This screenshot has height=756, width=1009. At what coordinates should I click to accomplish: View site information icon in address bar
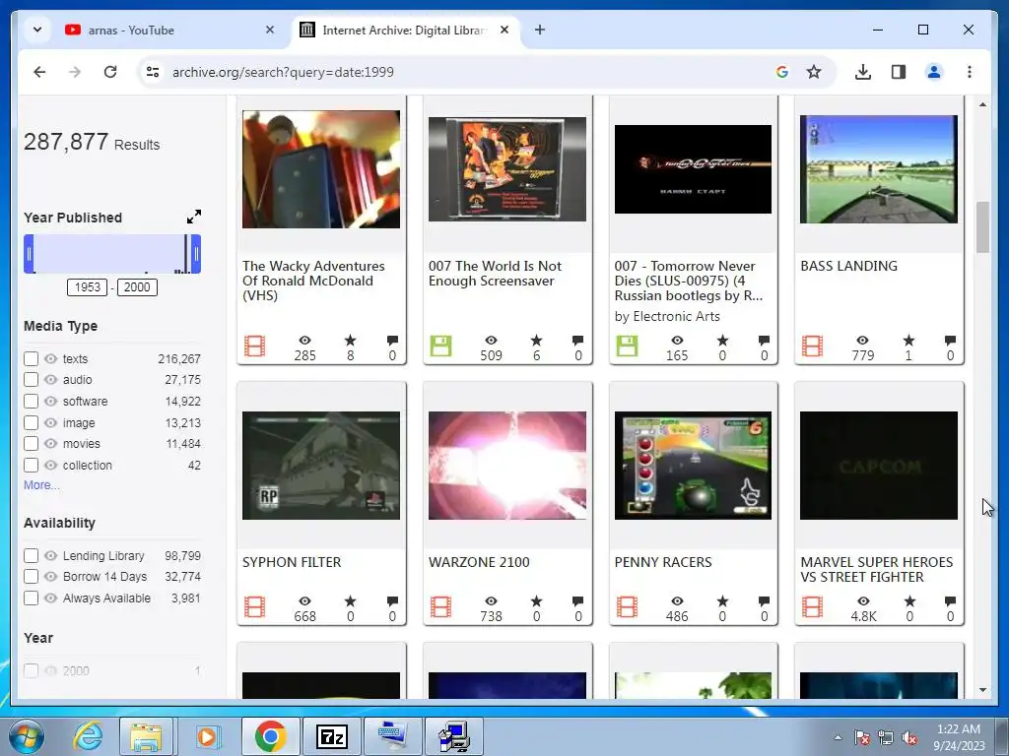tap(153, 72)
